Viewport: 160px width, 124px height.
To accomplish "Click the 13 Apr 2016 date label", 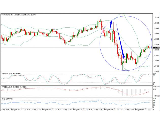I will 5,110.
